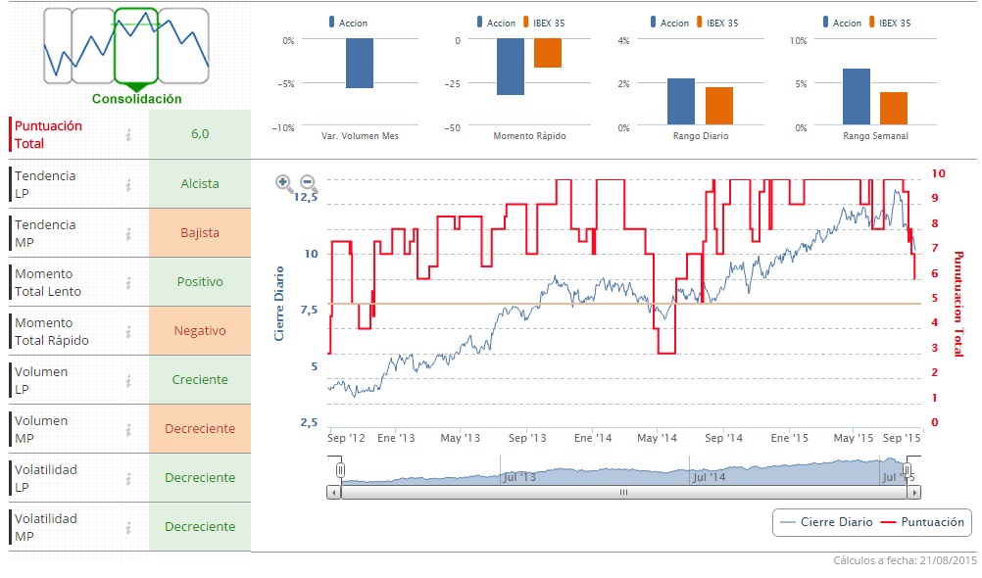The width and height of the screenshot is (982, 578).
Task: Show info for Volatilidad MP
Action: (128, 528)
